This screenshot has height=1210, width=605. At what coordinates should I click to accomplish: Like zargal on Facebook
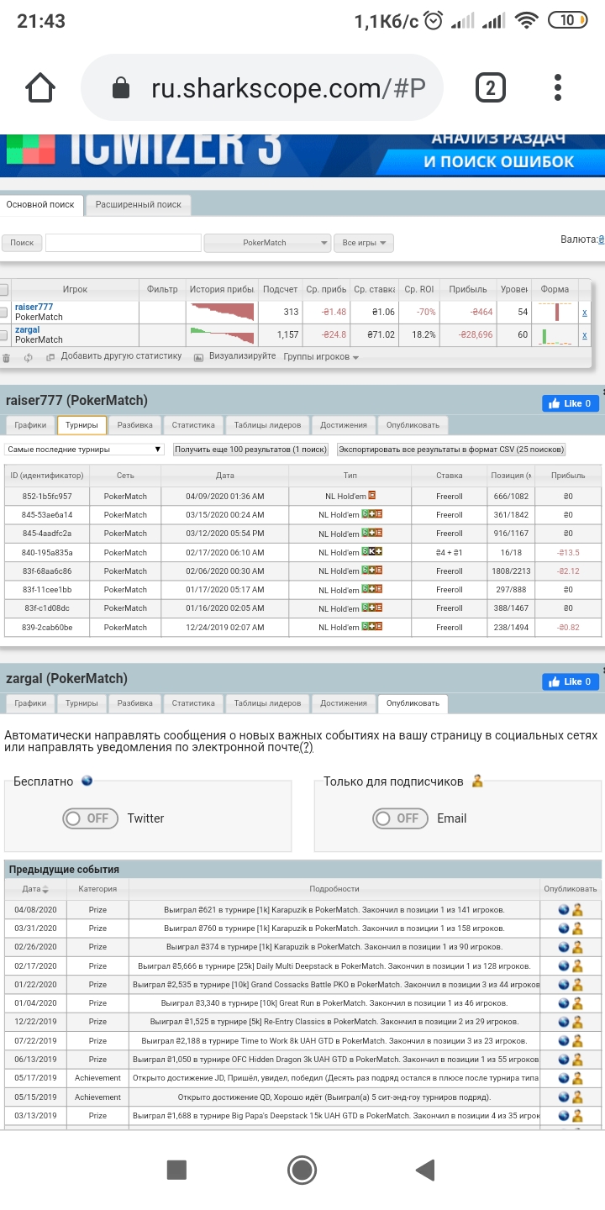click(571, 681)
